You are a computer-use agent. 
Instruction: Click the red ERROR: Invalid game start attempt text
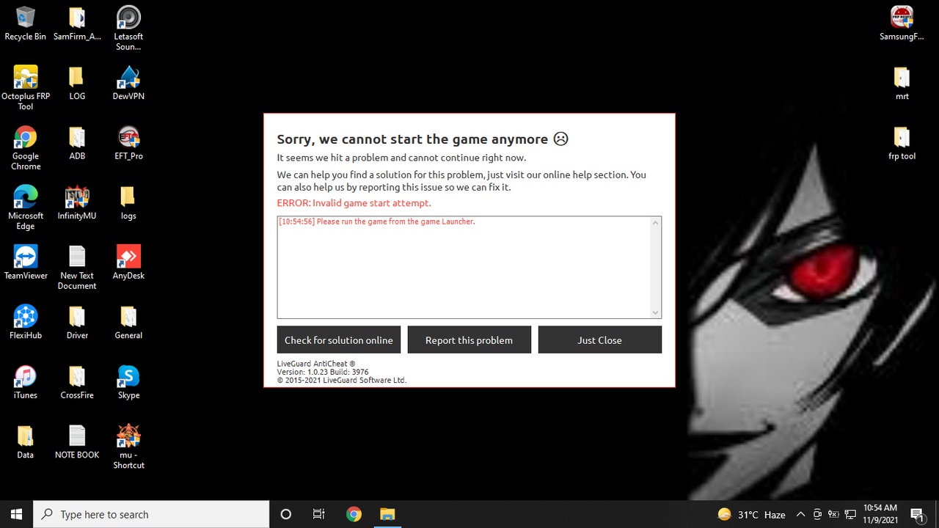(354, 203)
